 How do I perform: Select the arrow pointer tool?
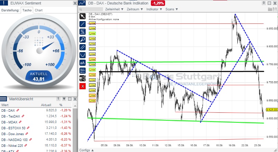click(83, 16)
